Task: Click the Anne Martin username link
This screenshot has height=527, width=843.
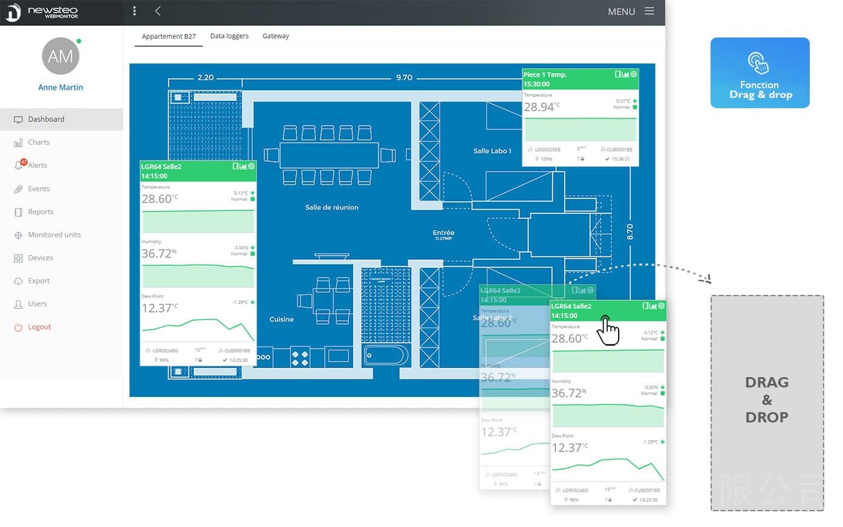Action: tap(60, 87)
